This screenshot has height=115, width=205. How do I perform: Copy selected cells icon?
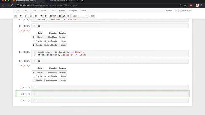31,16
